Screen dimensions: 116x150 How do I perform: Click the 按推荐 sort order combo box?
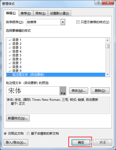click(x=46, y=22)
